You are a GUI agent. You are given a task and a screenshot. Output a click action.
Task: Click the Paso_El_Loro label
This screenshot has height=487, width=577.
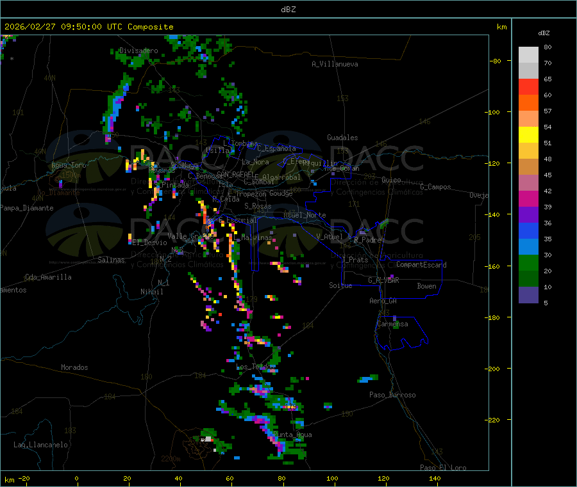tap(443, 468)
